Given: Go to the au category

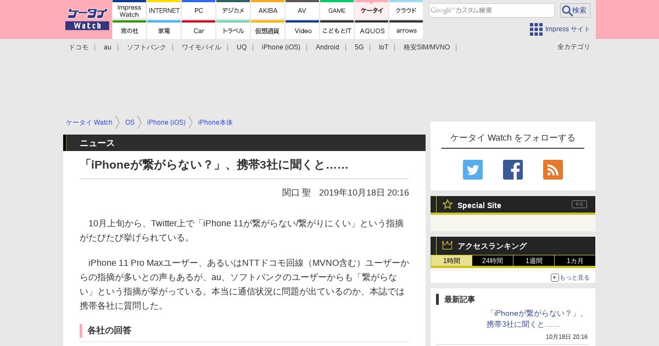Looking at the screenshot, I should [x=108, y=47].
